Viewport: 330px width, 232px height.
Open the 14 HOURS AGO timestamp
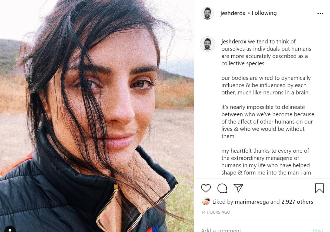click(x=215, y=212)
